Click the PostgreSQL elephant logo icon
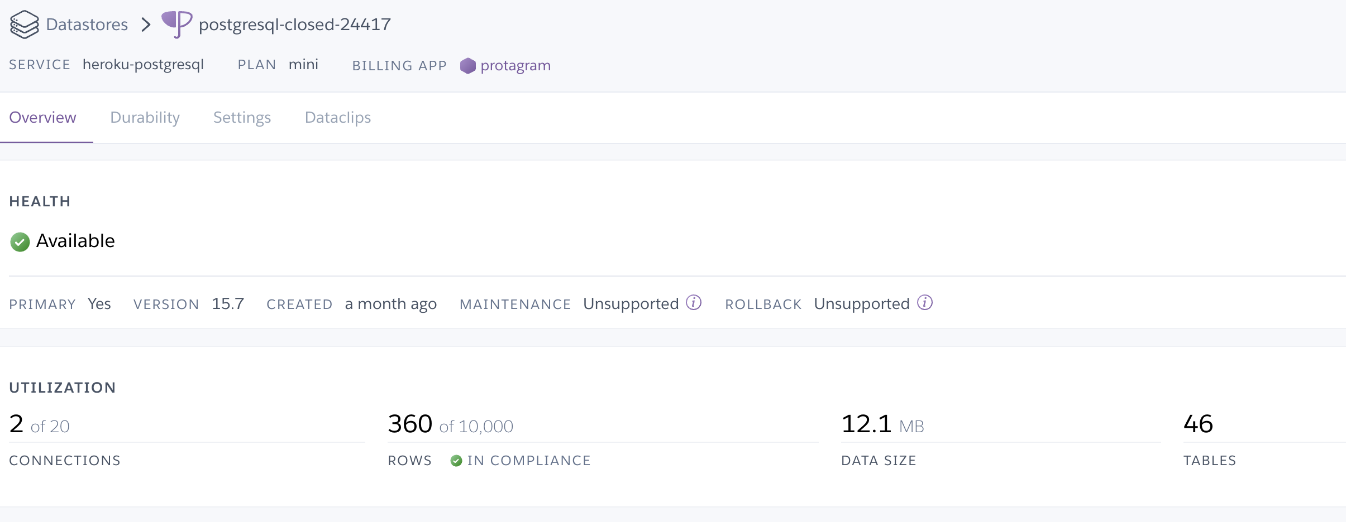Image resolution: width=1346 pixels, height=522 pixels. [177, 24]
